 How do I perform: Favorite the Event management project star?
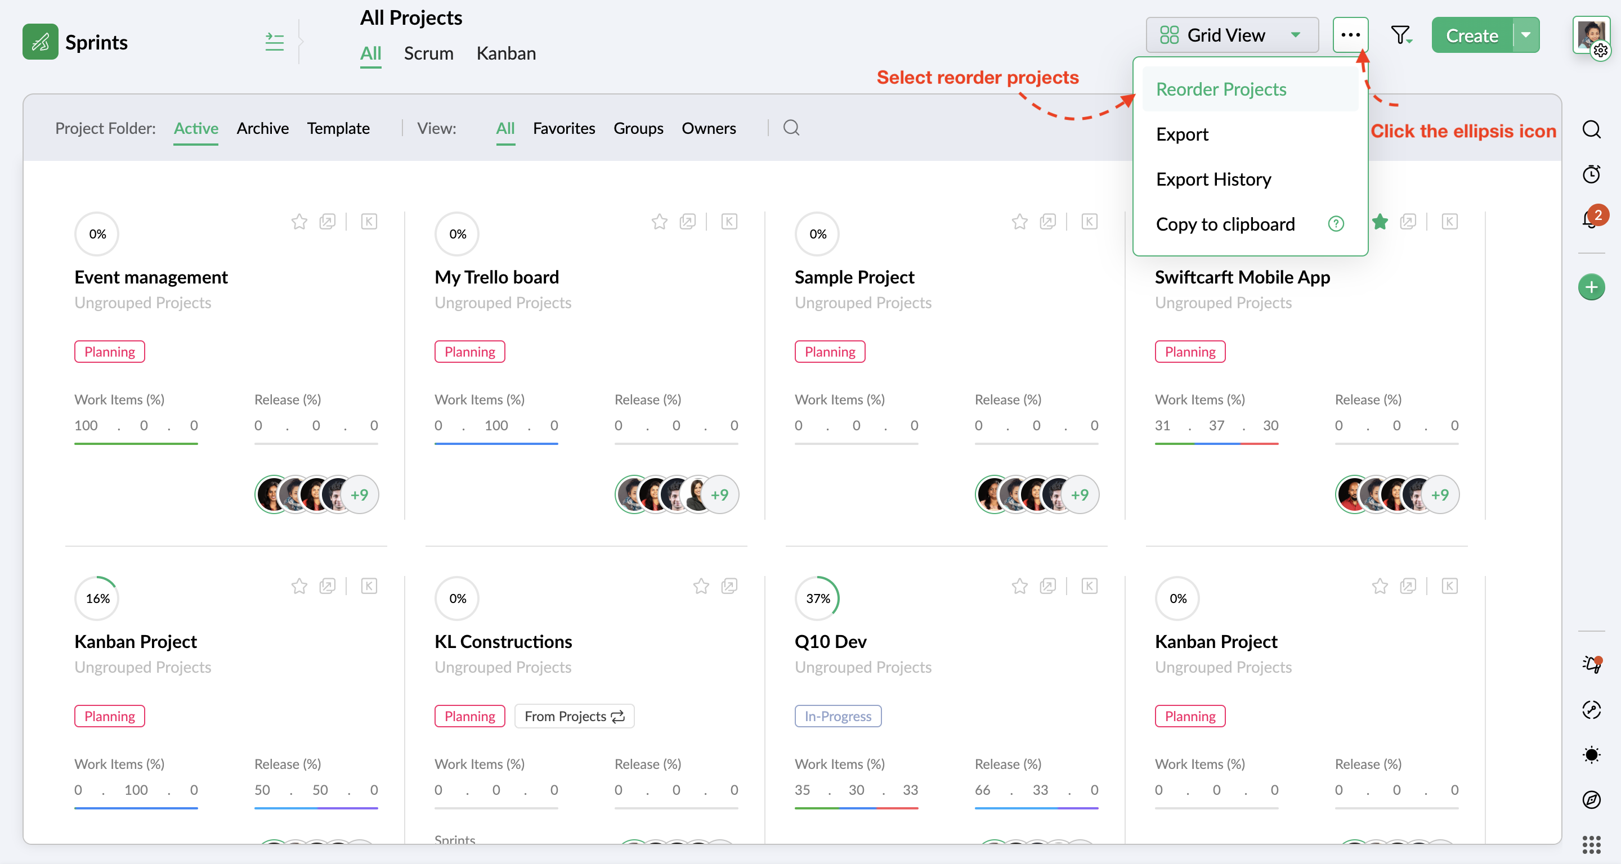[x=299, y=222]
